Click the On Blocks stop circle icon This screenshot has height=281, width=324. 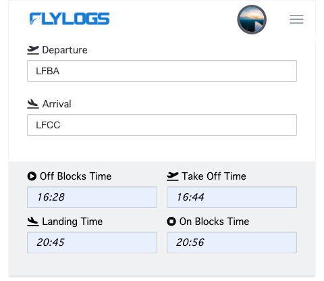171,222
